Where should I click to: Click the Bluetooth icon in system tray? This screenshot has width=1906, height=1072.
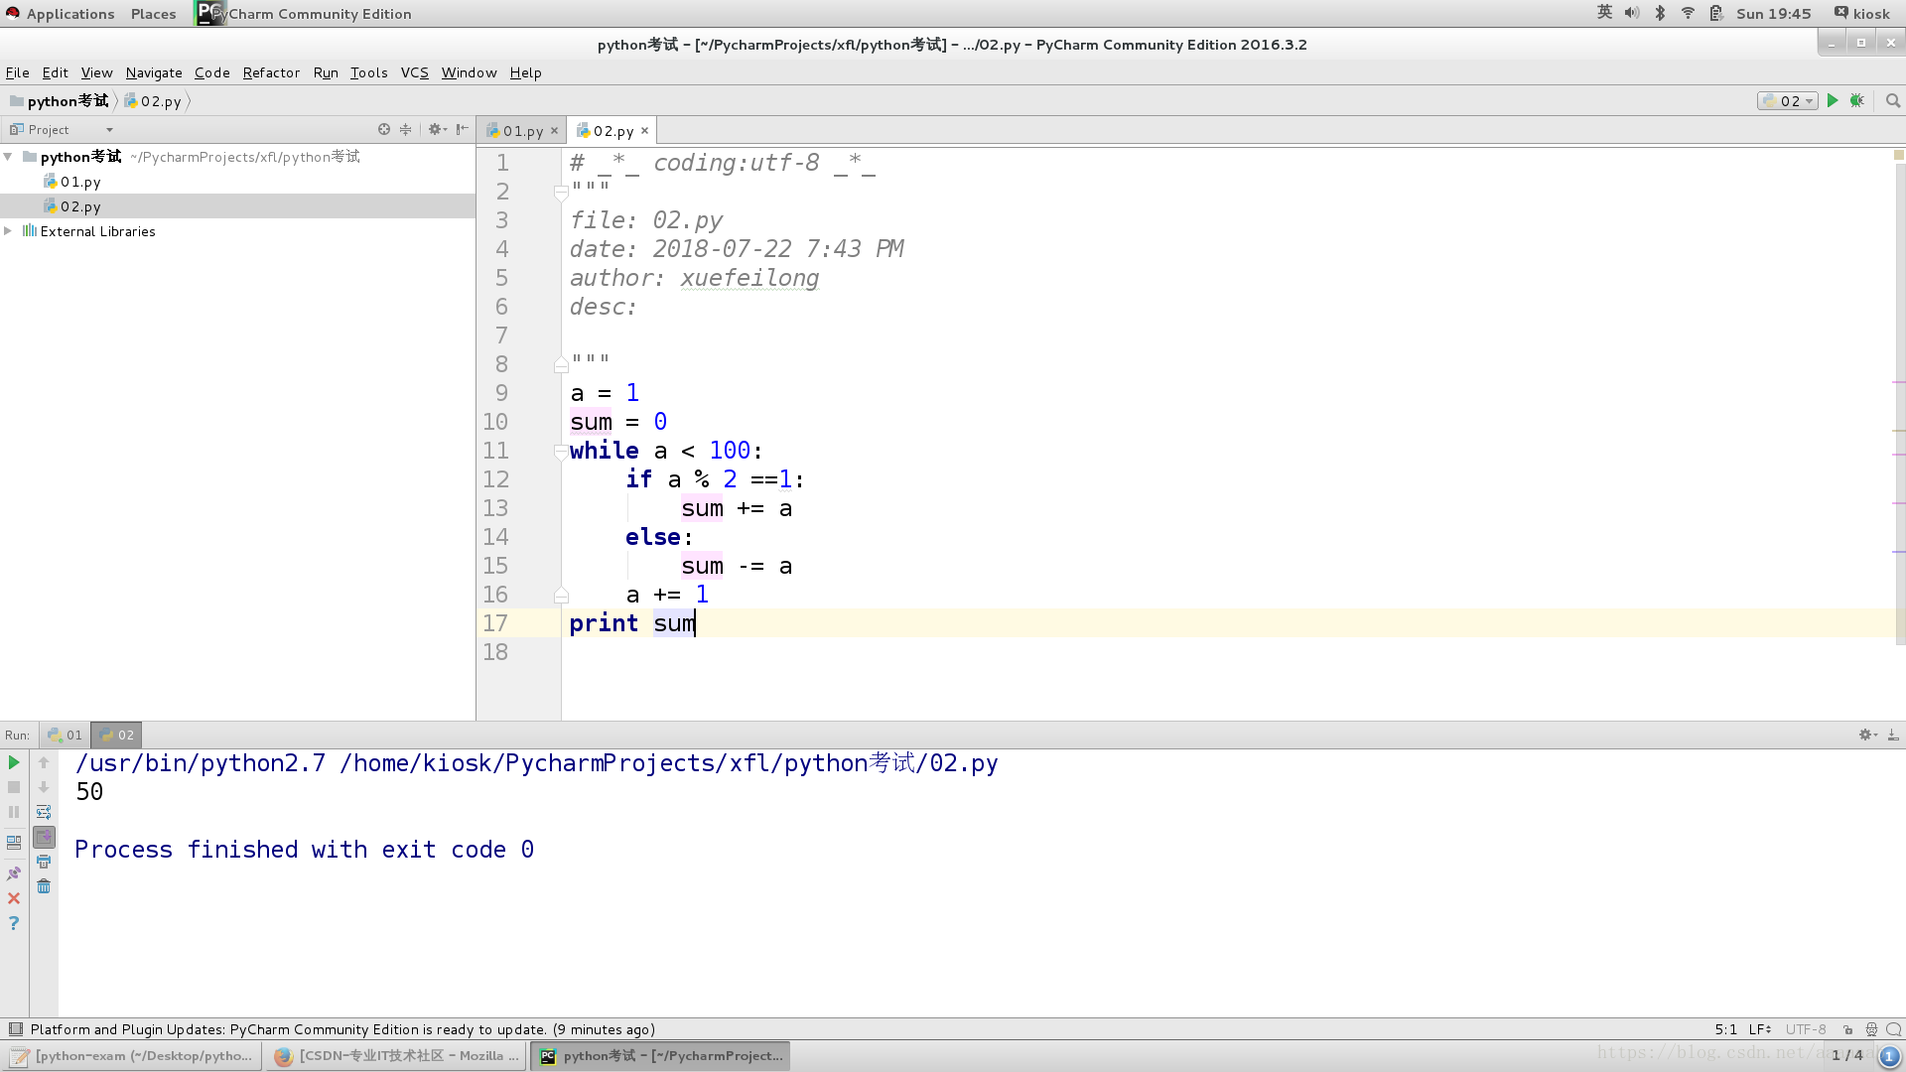[1660, 13]
